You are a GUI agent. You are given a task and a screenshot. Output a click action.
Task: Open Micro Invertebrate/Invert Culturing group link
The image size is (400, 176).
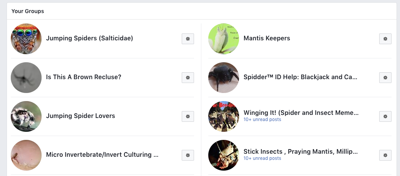click(102, 155)
